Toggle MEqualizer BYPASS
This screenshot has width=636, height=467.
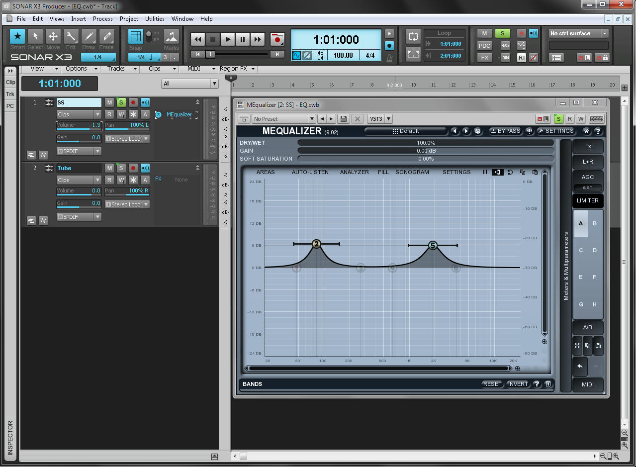coord(505,131)
